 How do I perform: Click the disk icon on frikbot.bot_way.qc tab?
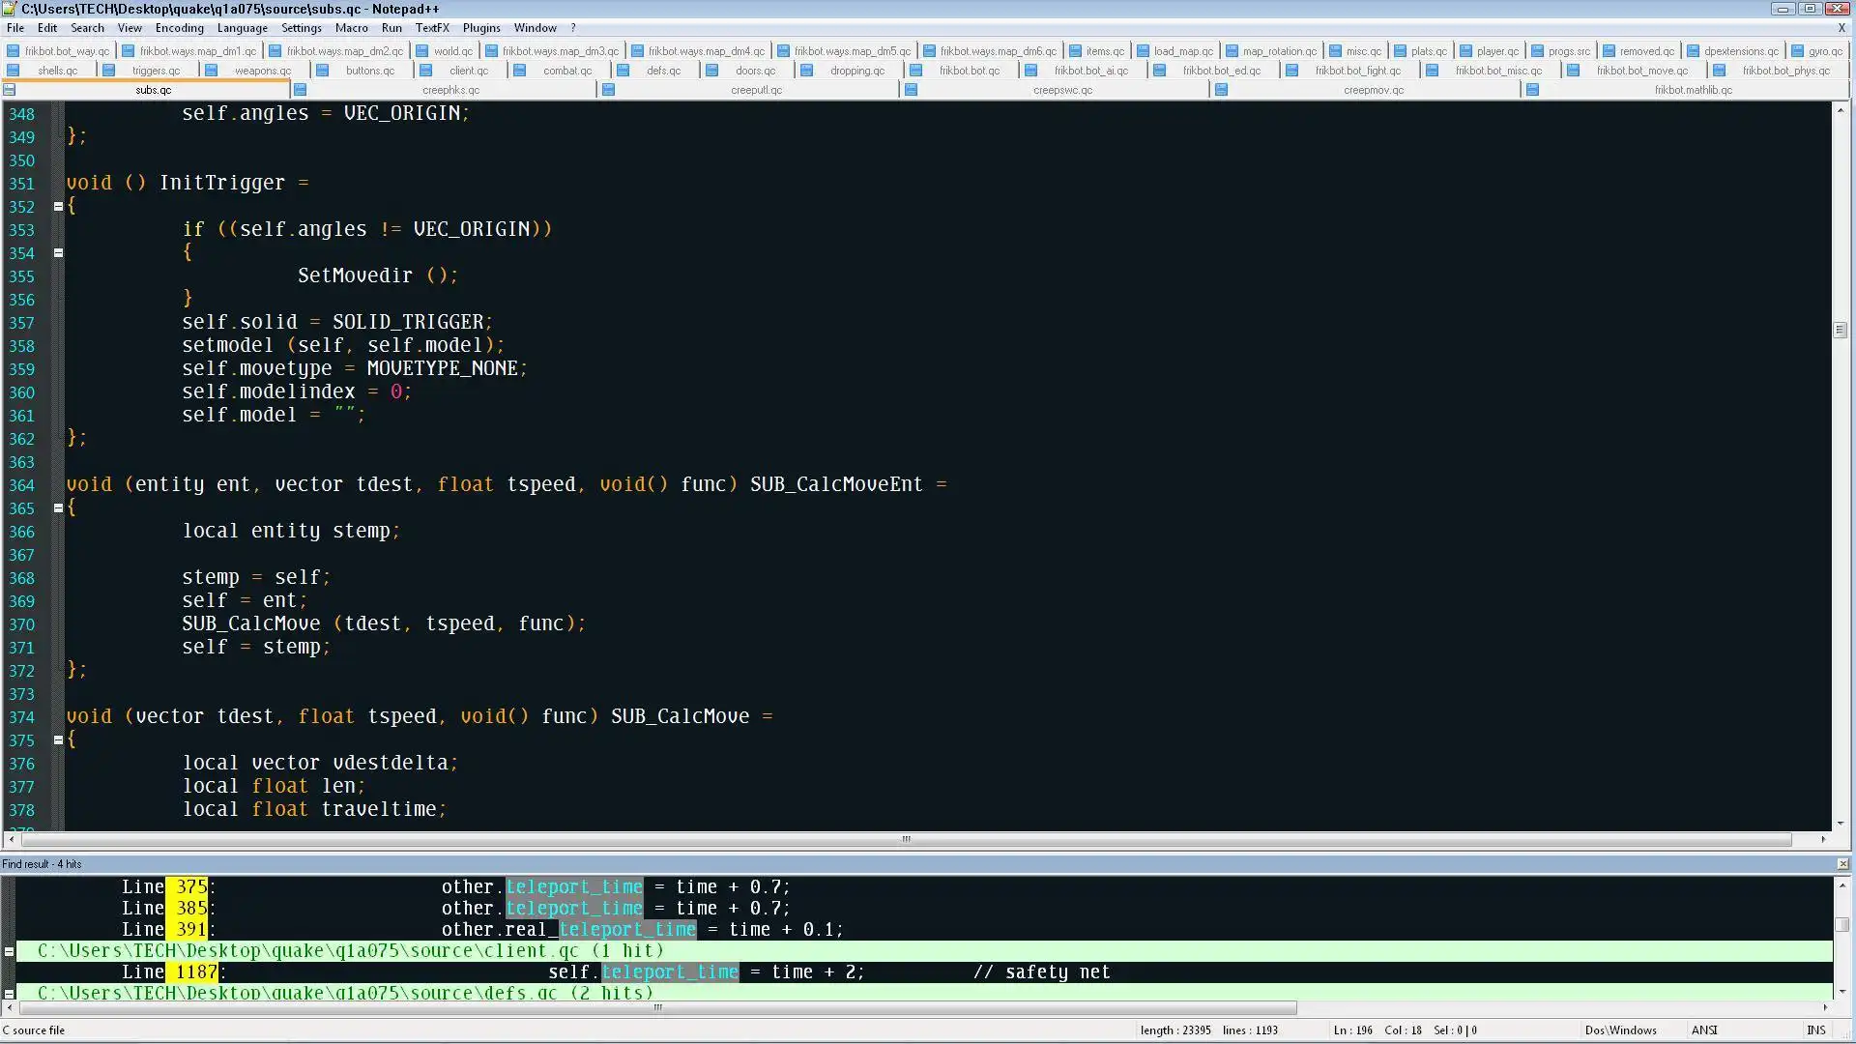pyautogui.click(x=13, y=51)
